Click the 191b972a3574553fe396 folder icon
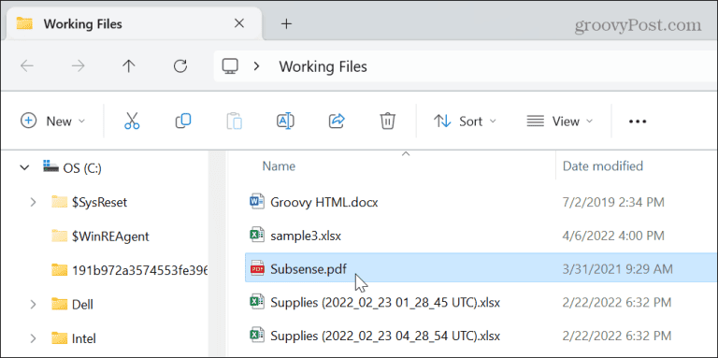 point(60,269)
